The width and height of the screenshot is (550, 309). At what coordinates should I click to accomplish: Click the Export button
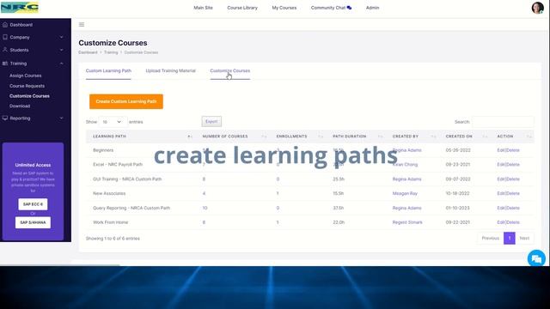pos(211,122)
